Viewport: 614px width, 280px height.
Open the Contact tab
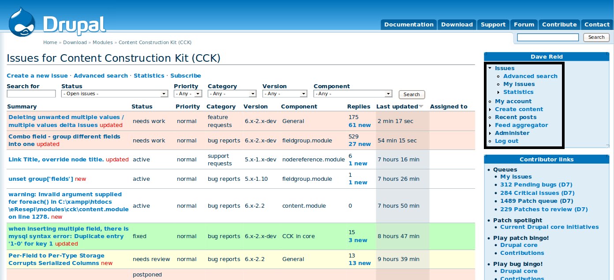click(x=597, y=25)
